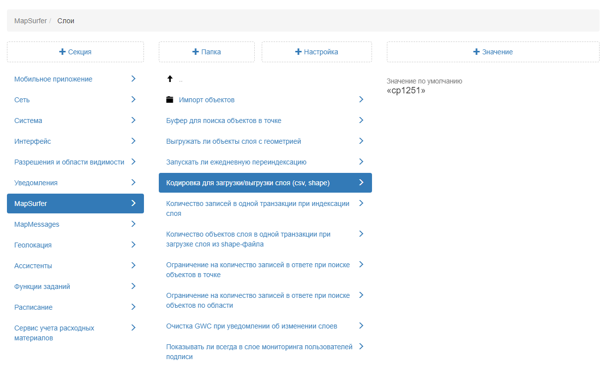Select Буфер для поиска объектов в точке
The width and height of the screenshot is (607, 368).
point(265,121)
